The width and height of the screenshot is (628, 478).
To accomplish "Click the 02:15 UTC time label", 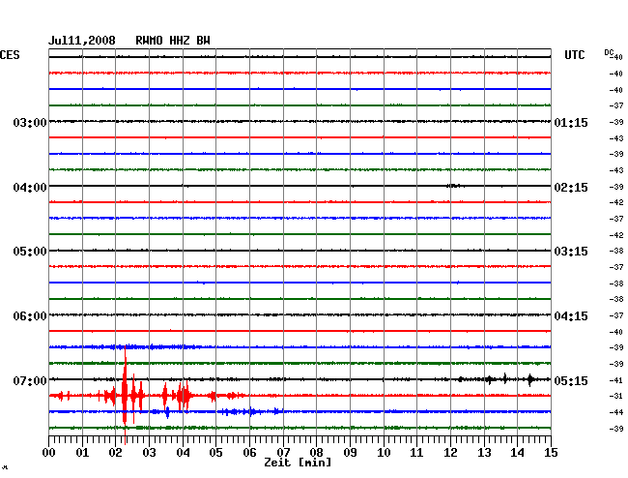I will (571, 188).
